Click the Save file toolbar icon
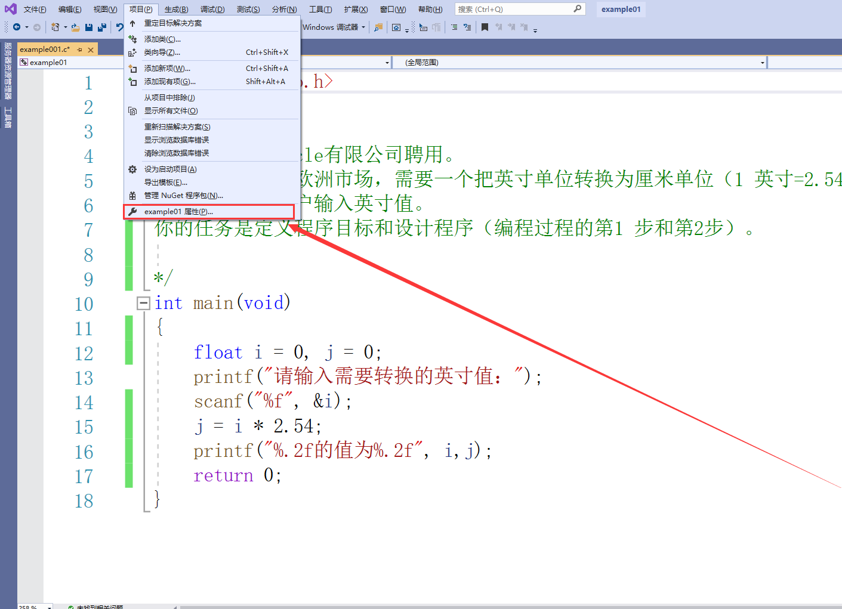 (x=89, y=27)
